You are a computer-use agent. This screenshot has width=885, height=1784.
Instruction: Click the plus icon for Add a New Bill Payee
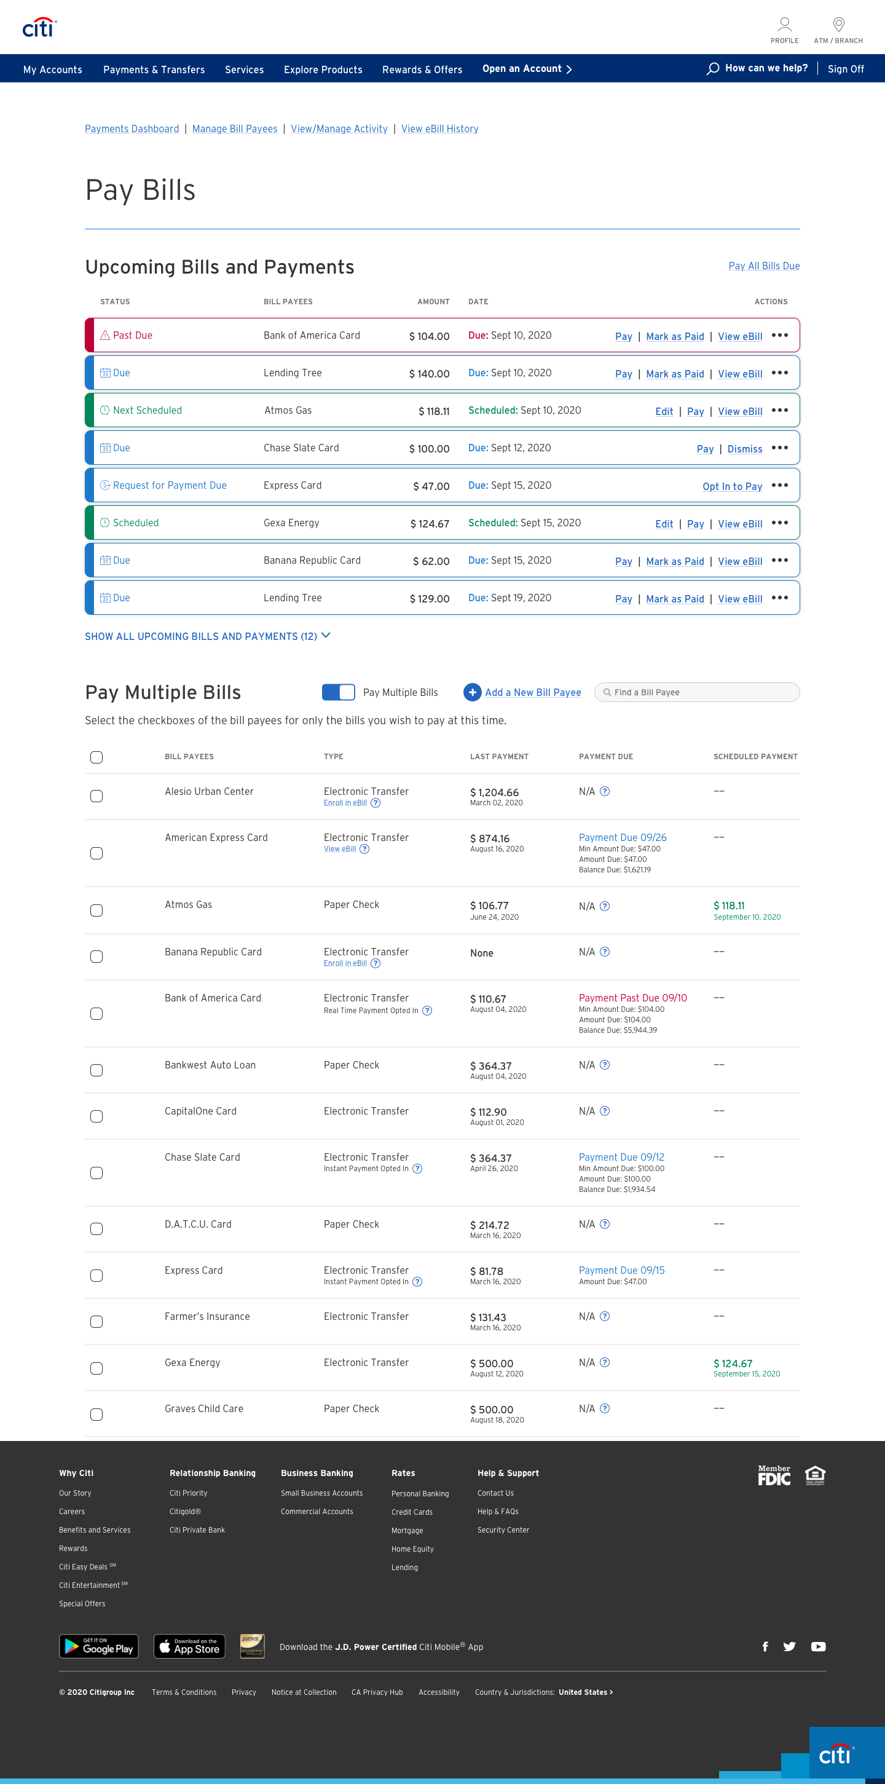[472, 692]
